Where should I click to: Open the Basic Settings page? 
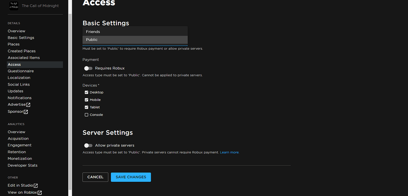[21, 37]
